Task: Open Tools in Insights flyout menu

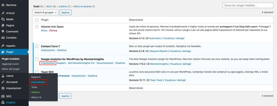Action: pyautogui.click(x=34, y=87)
